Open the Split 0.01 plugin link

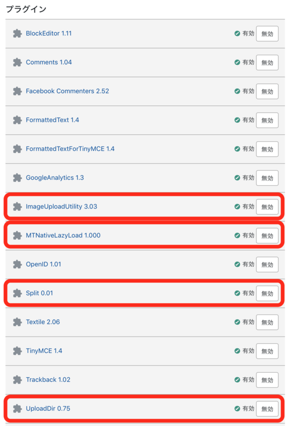pos(39,293)
